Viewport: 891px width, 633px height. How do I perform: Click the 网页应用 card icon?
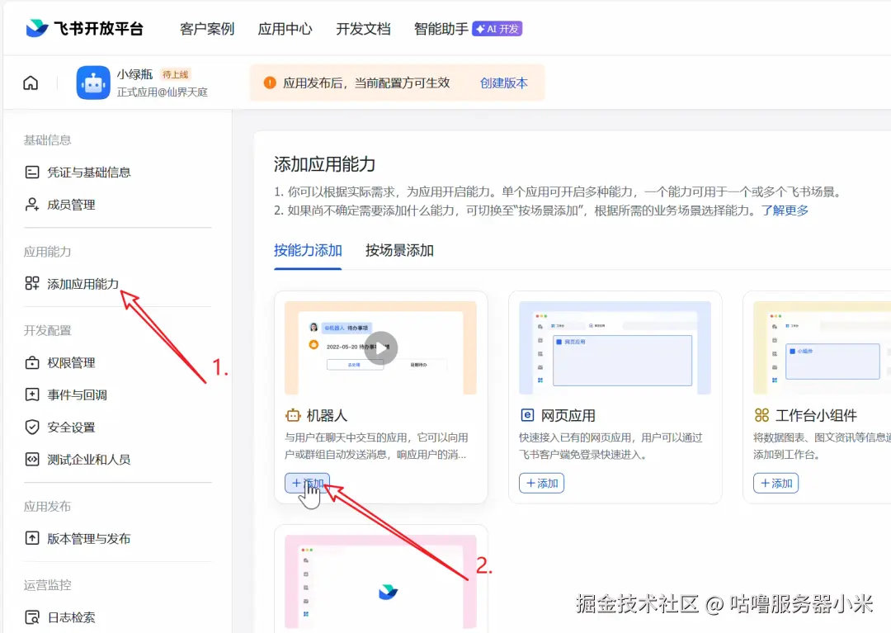click(527, 415)
